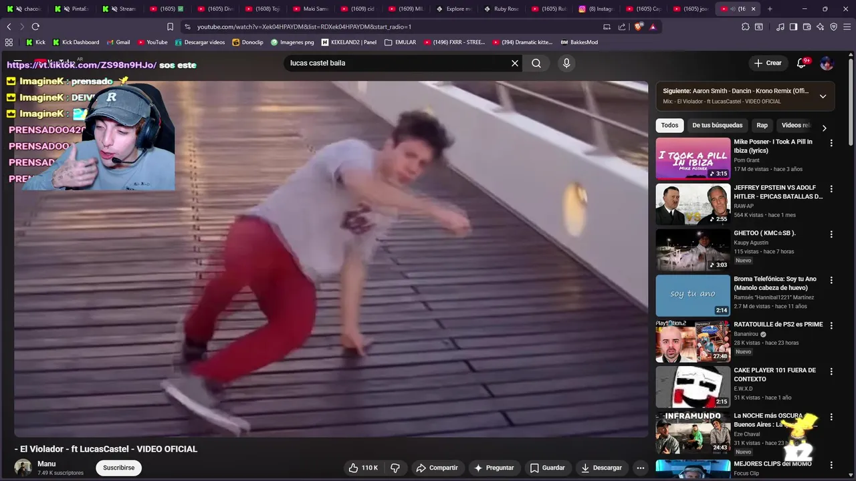856x481 pixels.
Task: Open options for Epstein vs Hitler video
Action: [831, 189]
